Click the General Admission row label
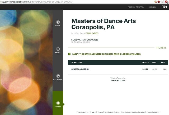The image size is (169, 115). click(80, 69)
